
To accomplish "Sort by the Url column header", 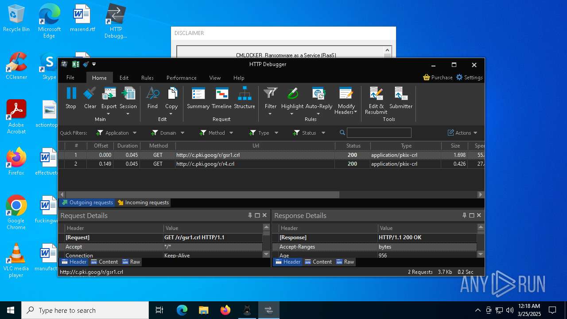I will tap(256, 146).
